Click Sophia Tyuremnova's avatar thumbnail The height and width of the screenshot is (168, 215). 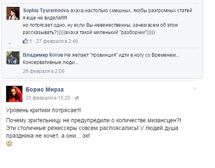pos(13,13)
